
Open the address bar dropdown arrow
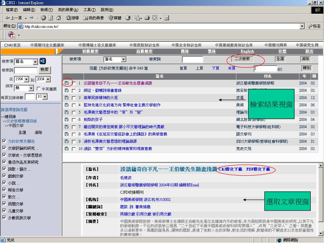(302, 26)
